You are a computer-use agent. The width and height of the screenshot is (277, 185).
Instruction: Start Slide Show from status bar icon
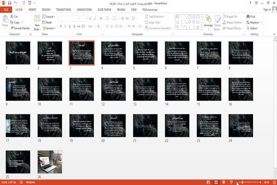tap(231, 182)
